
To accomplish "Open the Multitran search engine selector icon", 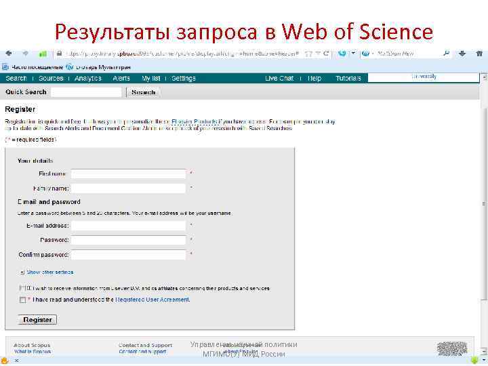I will [x=366, y=54].
